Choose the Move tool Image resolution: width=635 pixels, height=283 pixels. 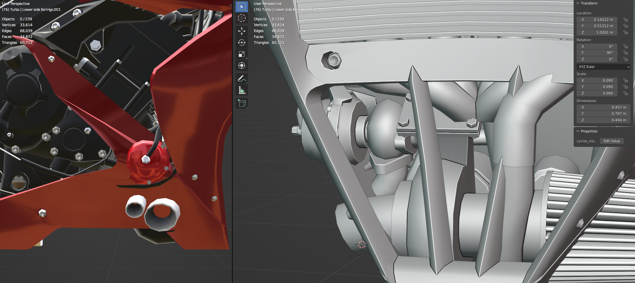point(242,31)
